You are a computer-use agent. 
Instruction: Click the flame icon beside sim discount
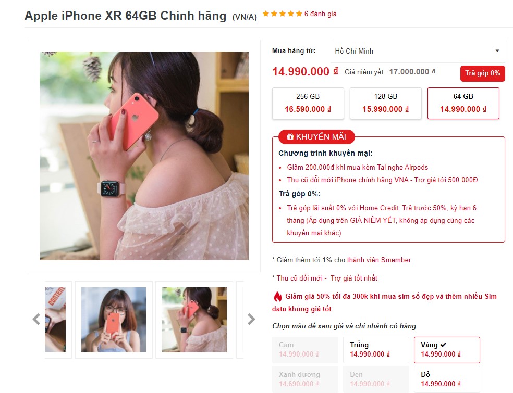point(277,297)
